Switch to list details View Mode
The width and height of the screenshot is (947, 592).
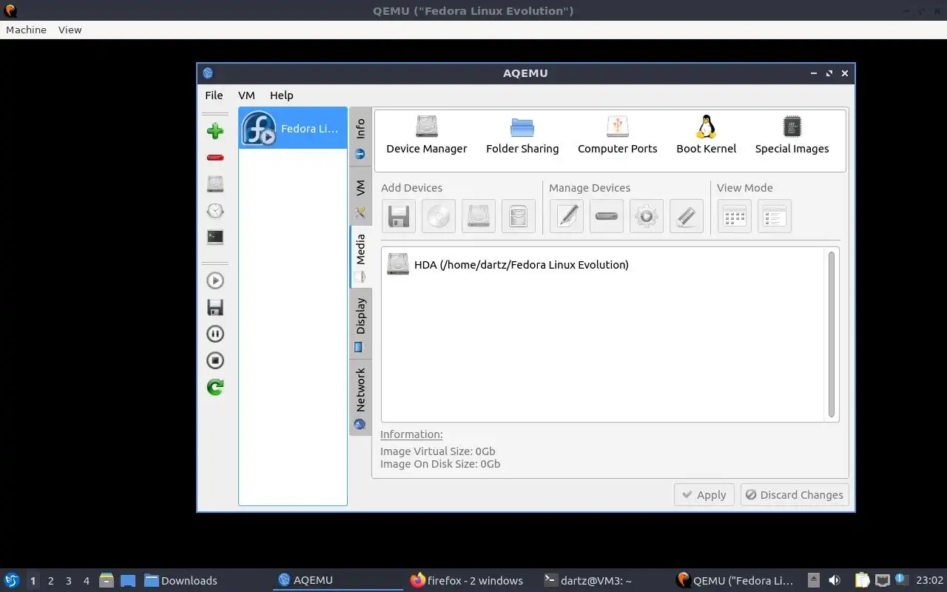click(x=775, y=216)
